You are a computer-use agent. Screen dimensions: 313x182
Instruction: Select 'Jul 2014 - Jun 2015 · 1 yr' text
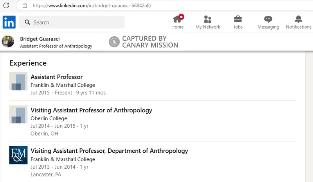pyautogui.click(x=59, y=126)
